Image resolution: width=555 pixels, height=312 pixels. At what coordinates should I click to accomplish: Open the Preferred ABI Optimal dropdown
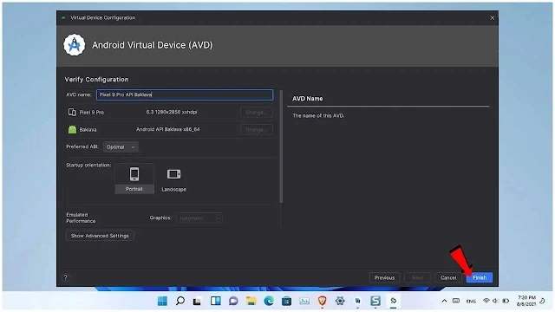[x=121, y=146]
